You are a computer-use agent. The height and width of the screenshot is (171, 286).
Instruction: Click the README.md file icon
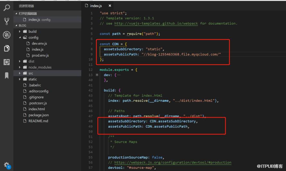pyautogui.click(x=25, y=121)
